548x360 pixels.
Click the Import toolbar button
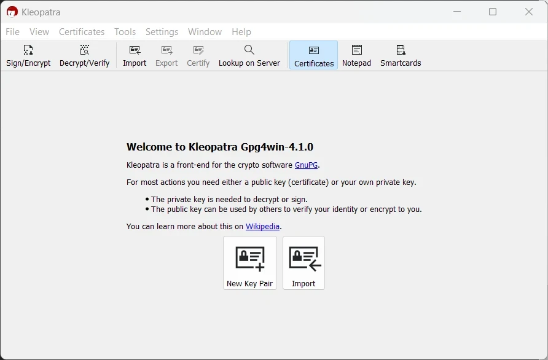coord(135,55)
